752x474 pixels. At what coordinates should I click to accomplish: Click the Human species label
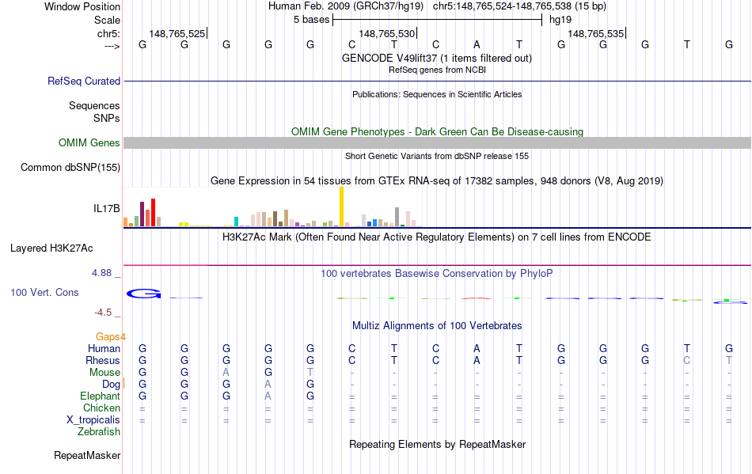point(104,348)
